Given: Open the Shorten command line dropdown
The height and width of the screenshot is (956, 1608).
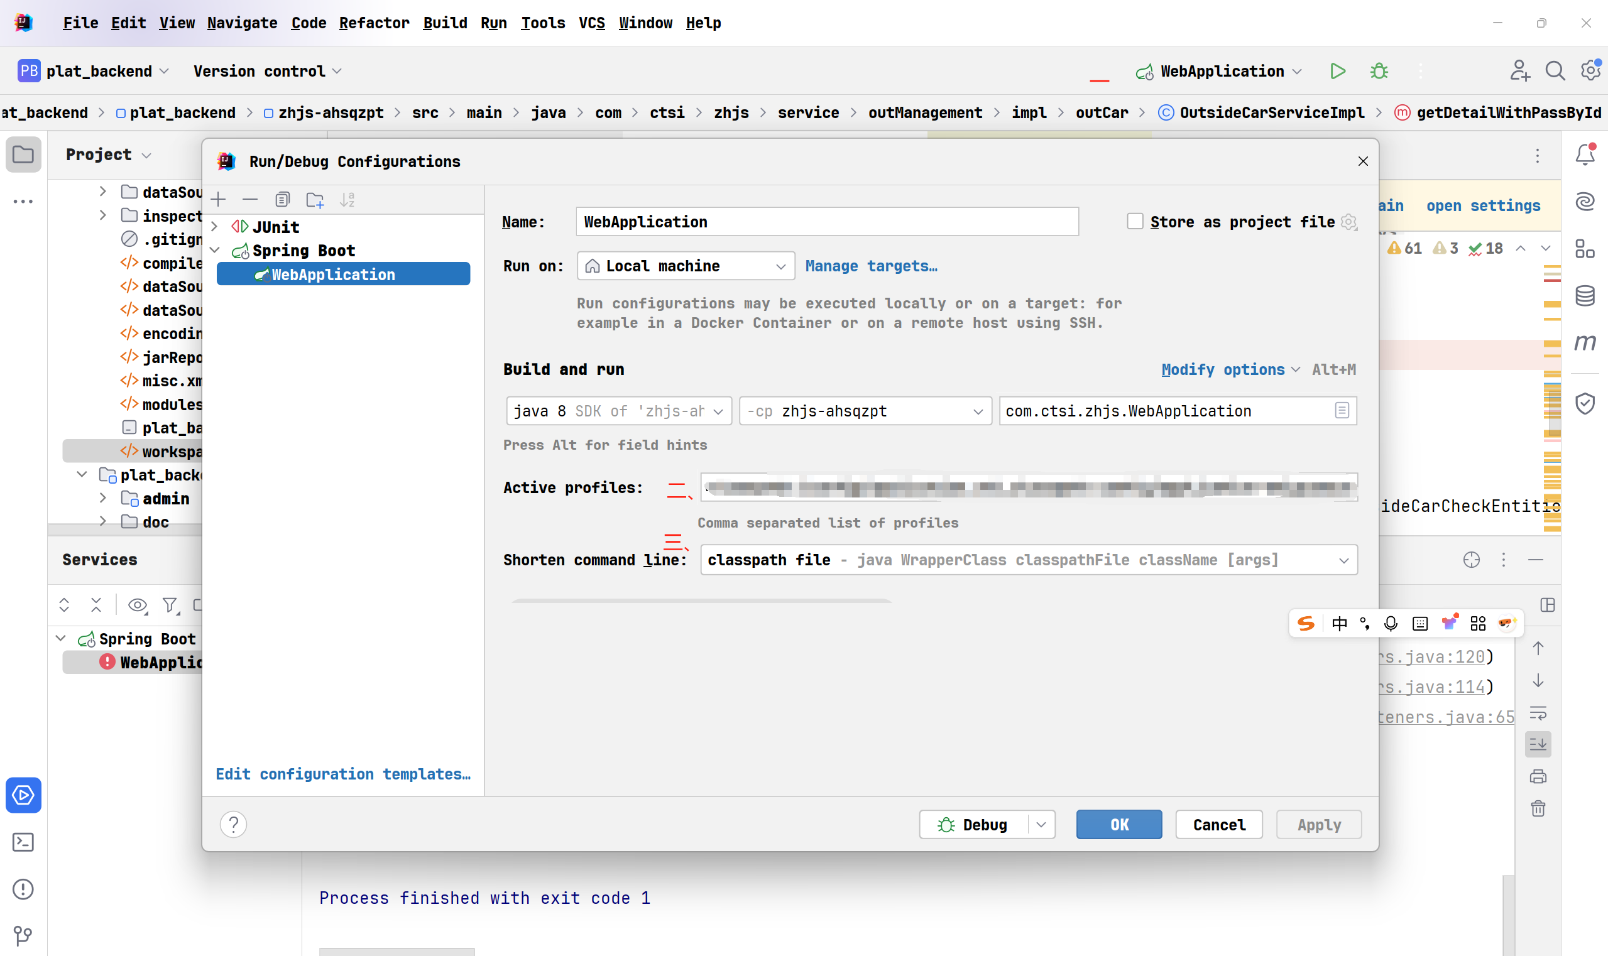Looking at the screenshot, I should (1343, 560).
